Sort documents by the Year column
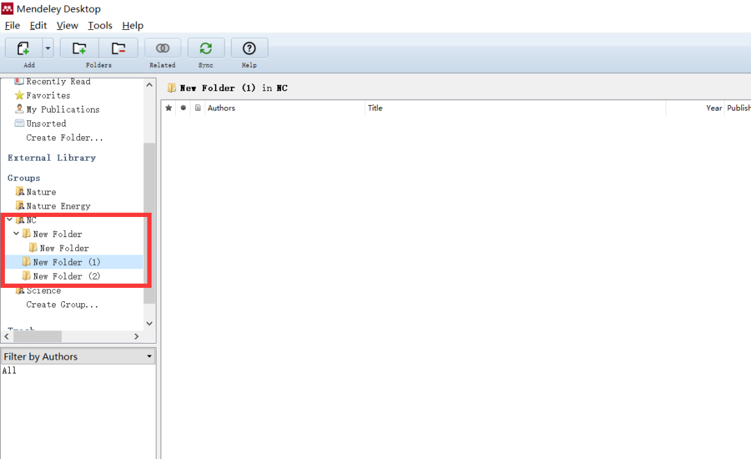The image size is (751, 459). [695, 108]
